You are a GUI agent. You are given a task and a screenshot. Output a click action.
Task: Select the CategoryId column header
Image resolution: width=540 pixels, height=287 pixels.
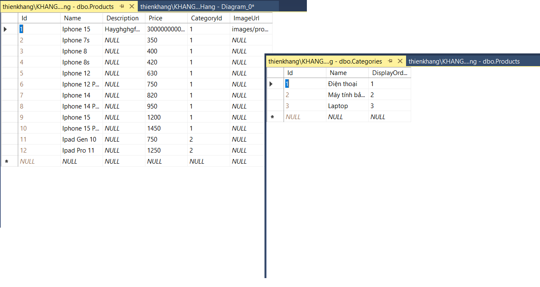click(209, 18)
